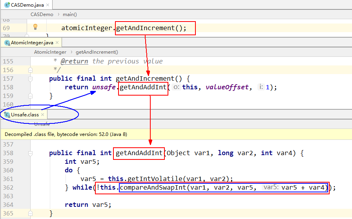Close the CASDemo.java tab
The image size is (352, 219).
[x=47, y=5]
